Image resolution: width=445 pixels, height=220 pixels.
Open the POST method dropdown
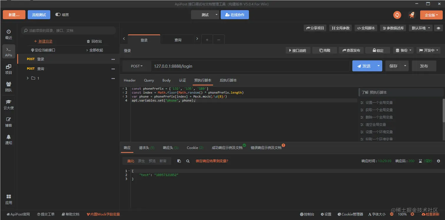tap(137, 66)
